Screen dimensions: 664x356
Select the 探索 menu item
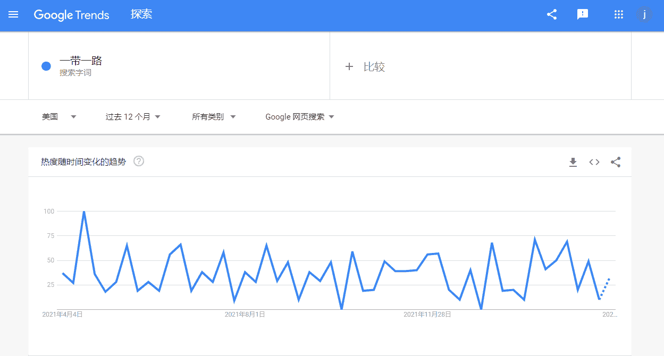[x=141, y=15]
